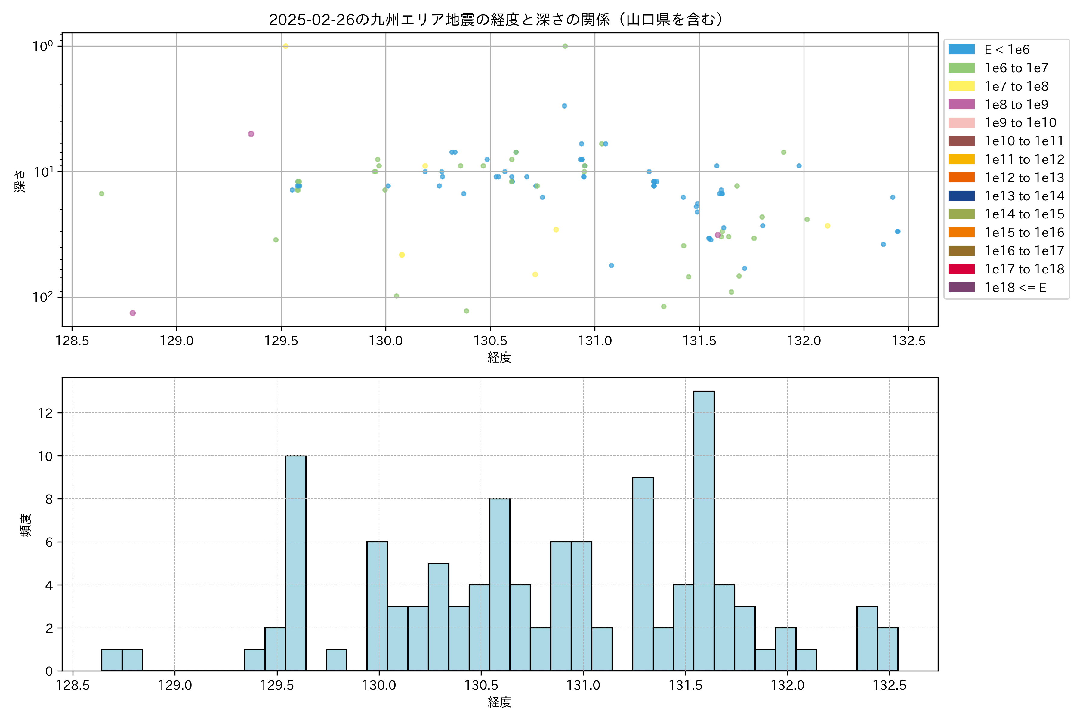Click the 経度 x-axis label under the histogram
The height and width of the screenshot is (722, 1083).
click(500, 702)
